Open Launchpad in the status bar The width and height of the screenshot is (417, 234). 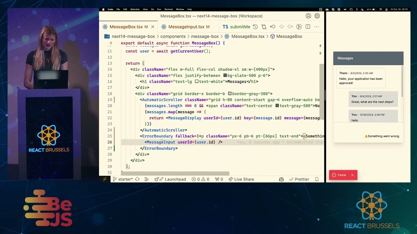pos(170,179)
